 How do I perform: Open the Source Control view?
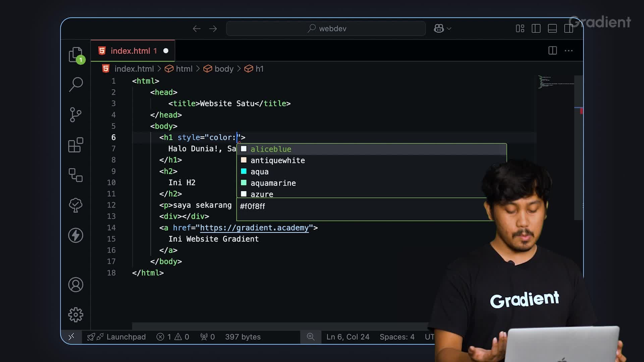point(75,114)
